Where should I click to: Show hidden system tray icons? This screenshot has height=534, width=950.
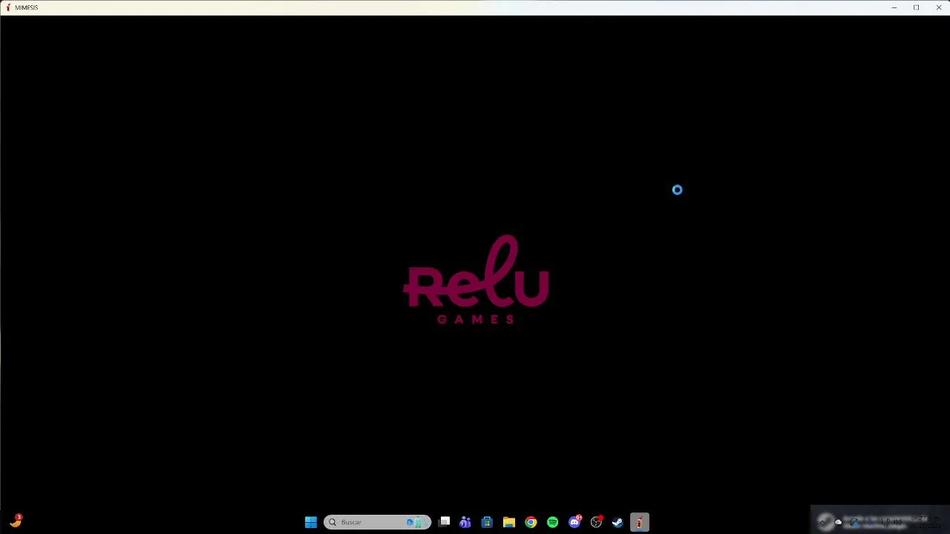pos(822,522)
